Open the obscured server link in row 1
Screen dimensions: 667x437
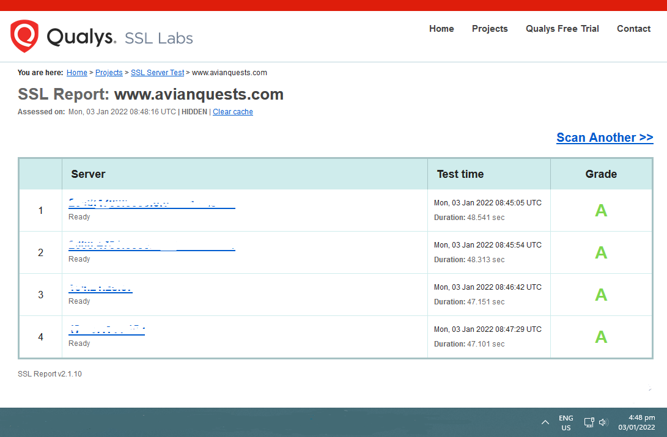pos(152,204)
